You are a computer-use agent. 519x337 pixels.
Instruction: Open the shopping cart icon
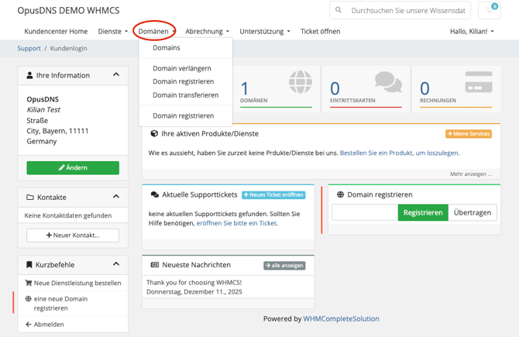tap(490, 10)
